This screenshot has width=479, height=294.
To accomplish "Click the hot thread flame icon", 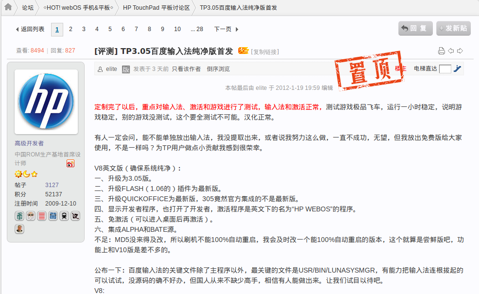I will click(x=243, y=51).
